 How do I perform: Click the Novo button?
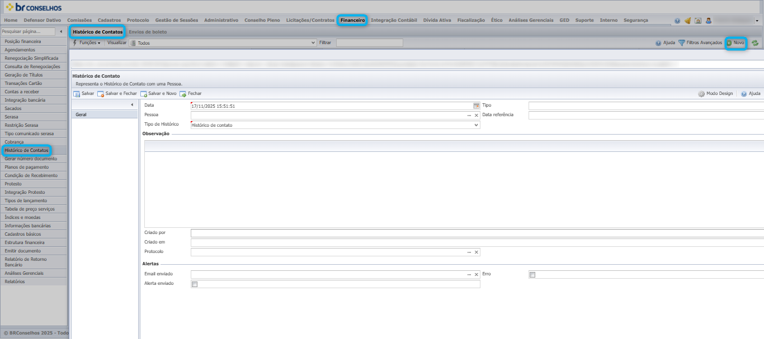click(x=735, y=43)
